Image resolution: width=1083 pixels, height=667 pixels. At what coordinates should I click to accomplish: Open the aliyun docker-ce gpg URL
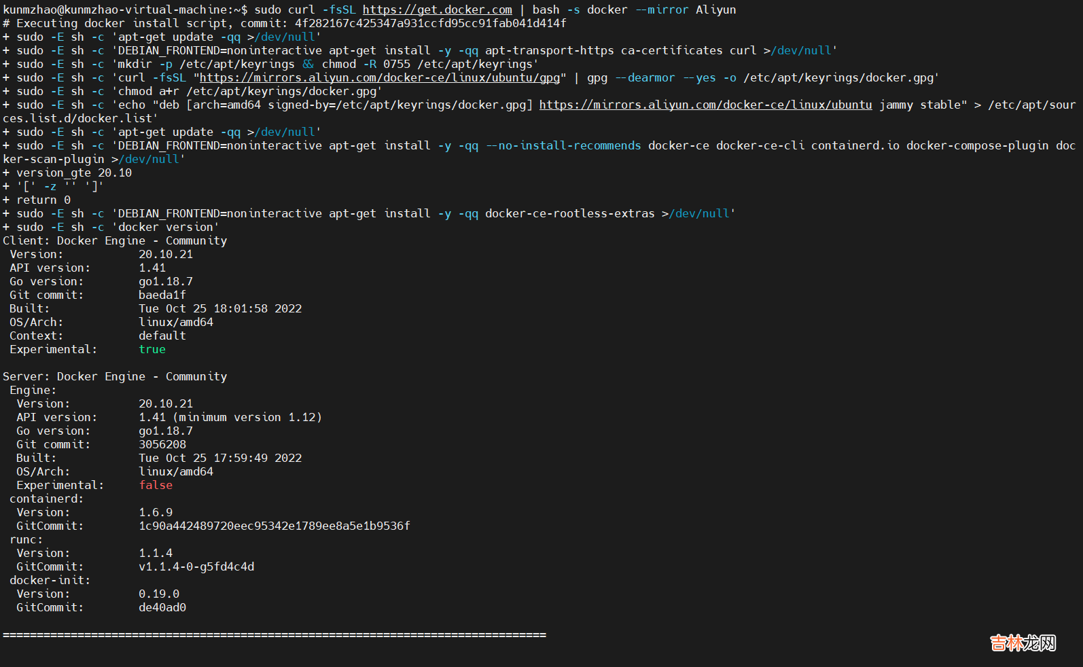tap(380, 77)
